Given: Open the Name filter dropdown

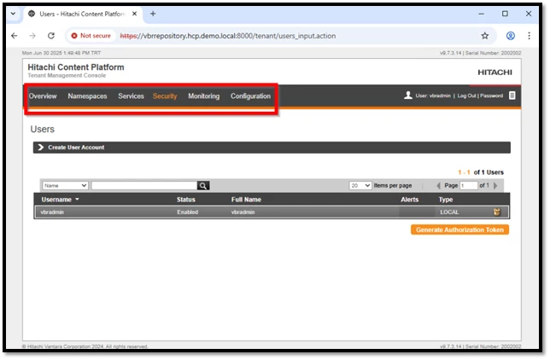Looking at the screenshot, I should click(x=65, y=185).
